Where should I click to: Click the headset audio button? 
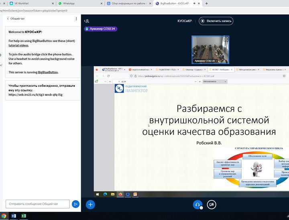tap(197, 204)
